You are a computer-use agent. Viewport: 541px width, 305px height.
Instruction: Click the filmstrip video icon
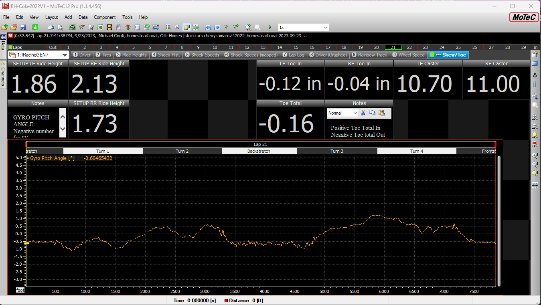tap(109, 27)
